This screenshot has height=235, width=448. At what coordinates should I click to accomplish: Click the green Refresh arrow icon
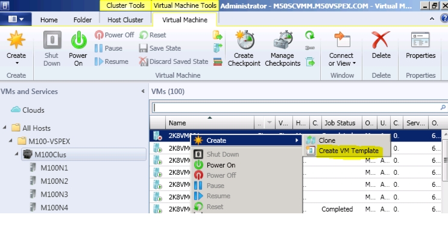(310, 35)
